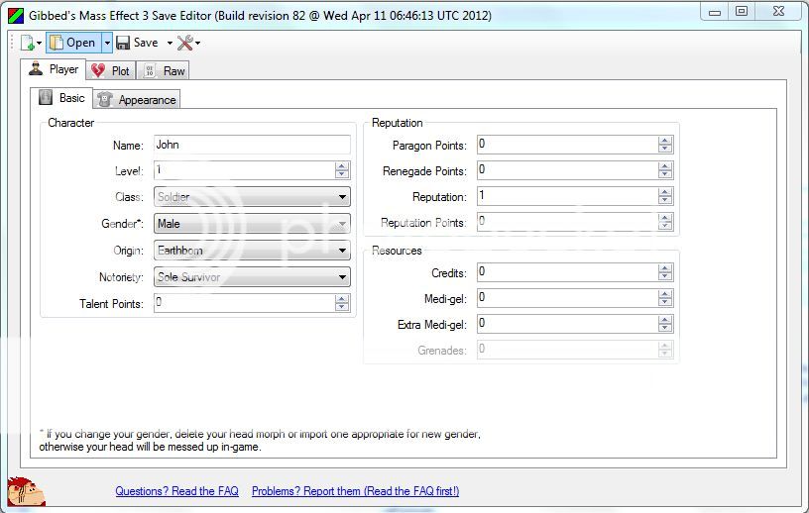This screenshot has height=513, width=809.
Task: Select the Appearance sub-tab
Action: tap(137, 100)
